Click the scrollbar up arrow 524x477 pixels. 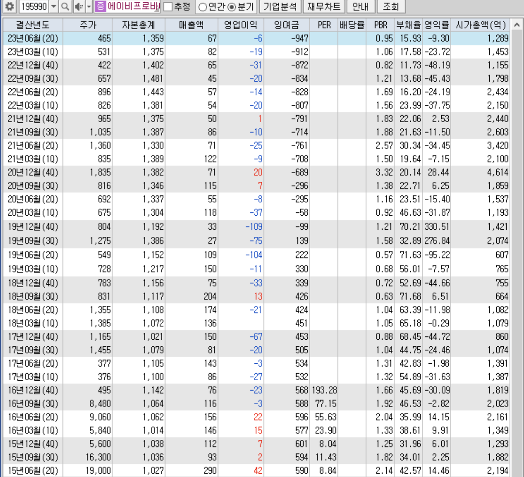(516, 25)
